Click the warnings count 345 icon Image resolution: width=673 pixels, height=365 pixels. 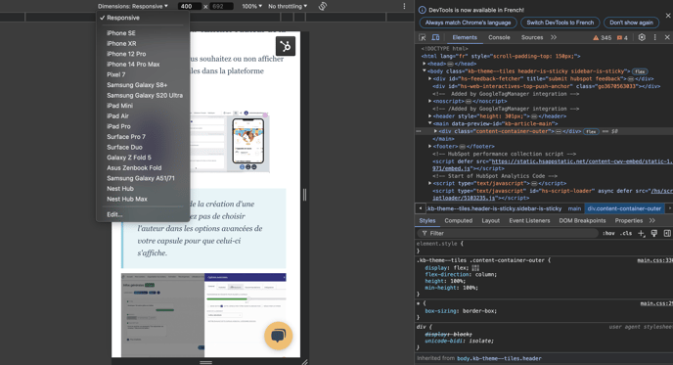point(603,38)
